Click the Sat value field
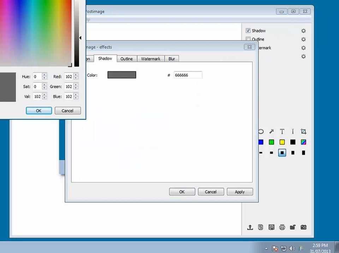The height and width of the screenshot is (253, 339). tap(37, 86)
